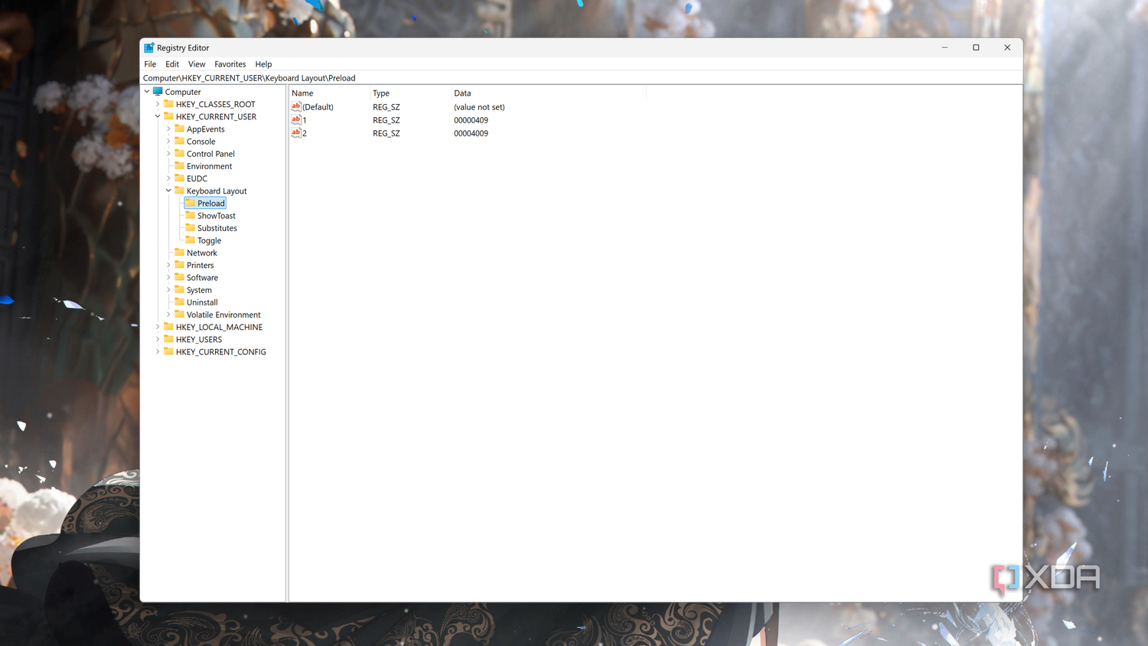Select the Toggle key label
The height and width of the screenshot is (646, 1148).
(209, 240)
